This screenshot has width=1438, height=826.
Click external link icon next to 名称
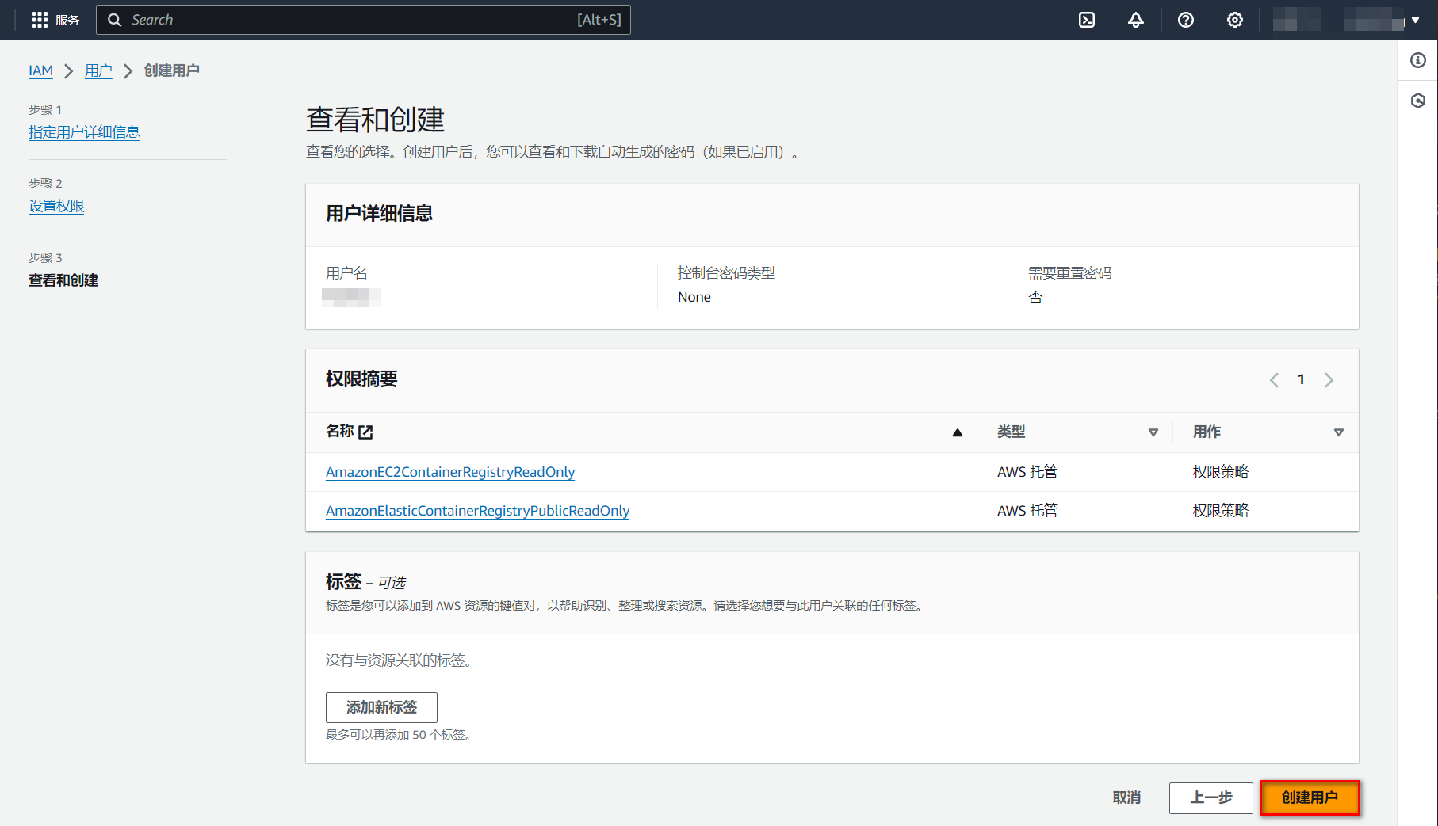pyautogui.click(x=365, y=432)
